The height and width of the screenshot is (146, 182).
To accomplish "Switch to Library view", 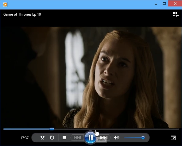I will pos(176,14).
